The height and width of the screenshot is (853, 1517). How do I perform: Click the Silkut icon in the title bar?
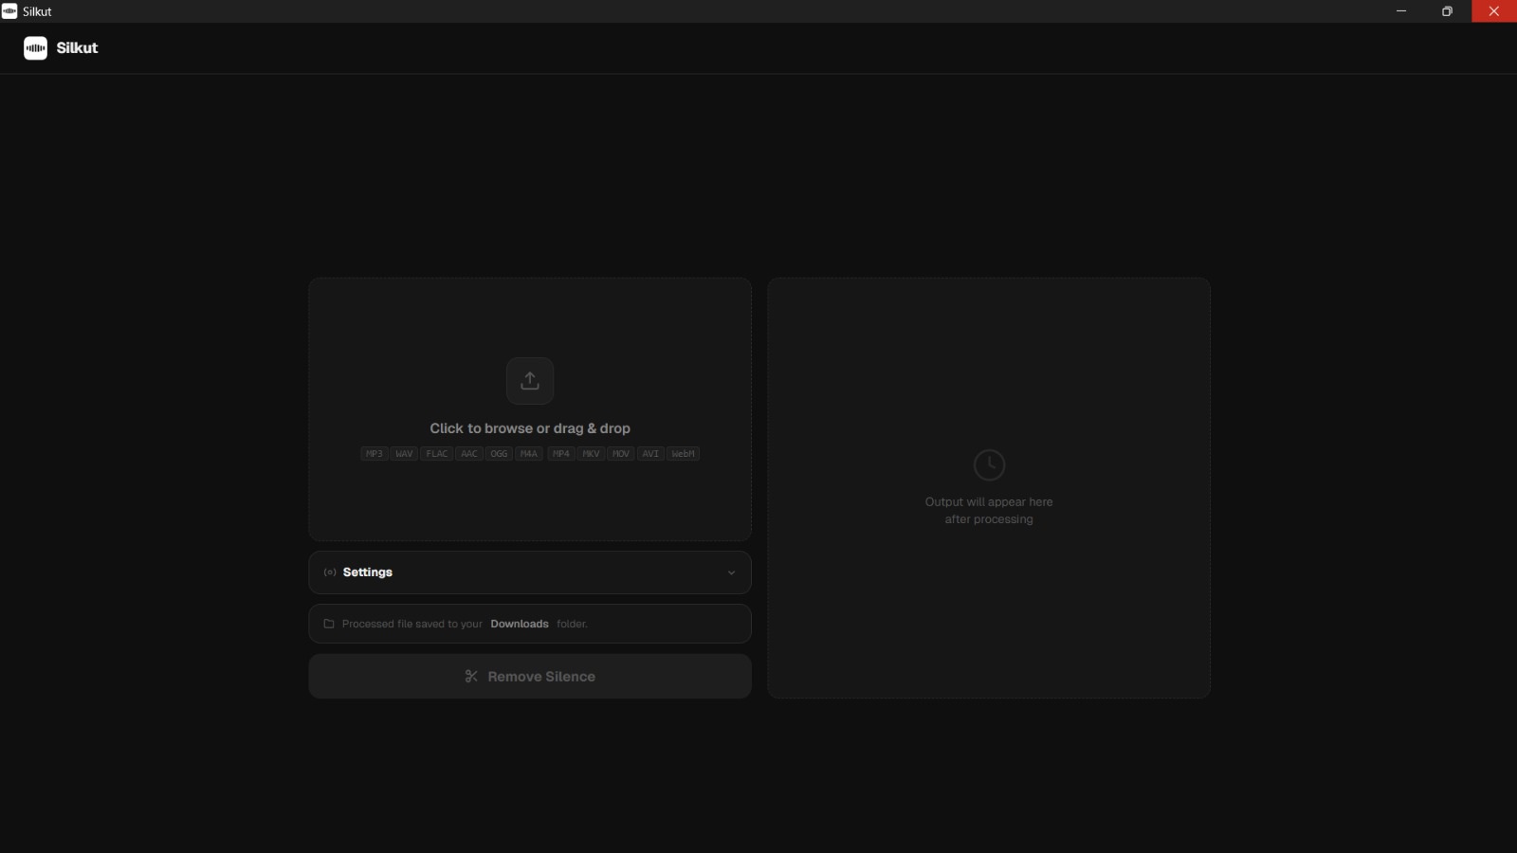pyautogui.click(x=10, y=10)
